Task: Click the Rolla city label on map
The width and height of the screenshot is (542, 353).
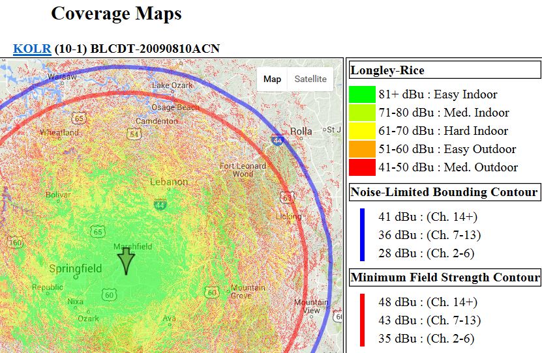Action: coord(300,131)
